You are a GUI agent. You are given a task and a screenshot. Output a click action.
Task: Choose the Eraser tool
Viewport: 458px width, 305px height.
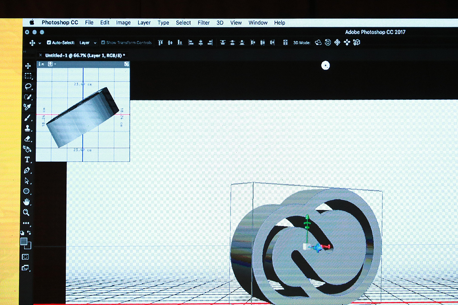tap(28, 139)
